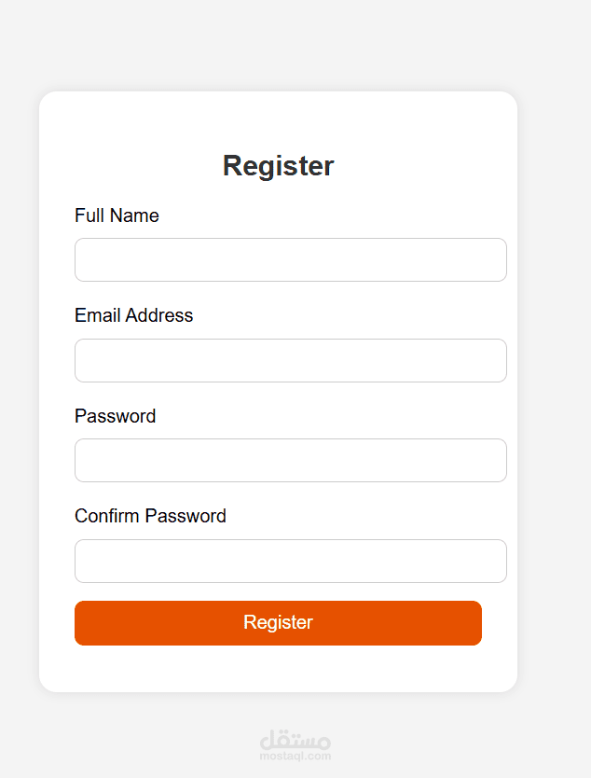This screenshot has height=778, width=591.
Task: Select the Password input field
Action: point(290,461)
